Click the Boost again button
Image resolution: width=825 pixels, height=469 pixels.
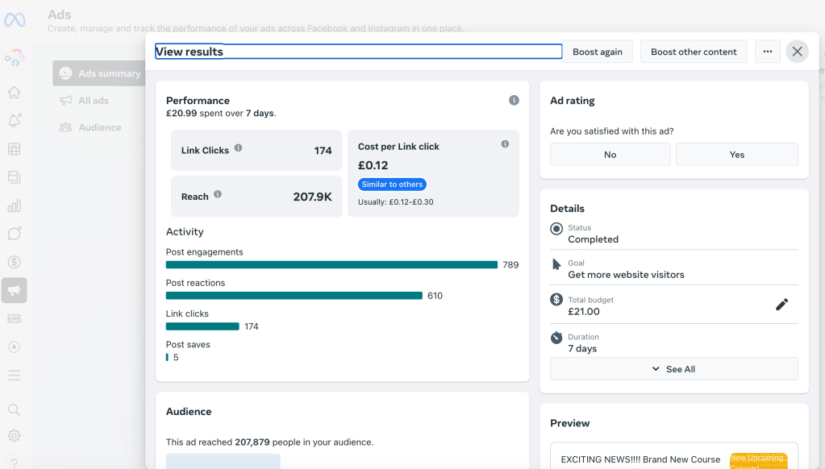pyautogui.click(x=597, y=52)
